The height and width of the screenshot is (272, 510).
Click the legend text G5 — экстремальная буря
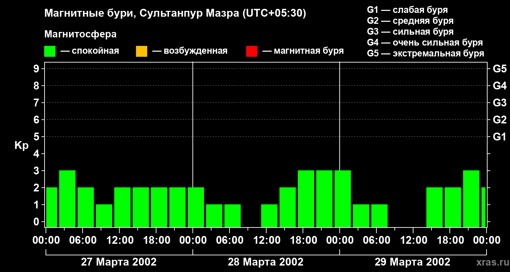pos(426,53)
